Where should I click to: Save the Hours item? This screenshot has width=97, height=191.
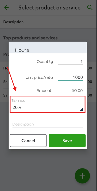pos(67,141)
